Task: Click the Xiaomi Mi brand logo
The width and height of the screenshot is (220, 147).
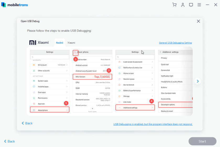Action: coord(39,43)
